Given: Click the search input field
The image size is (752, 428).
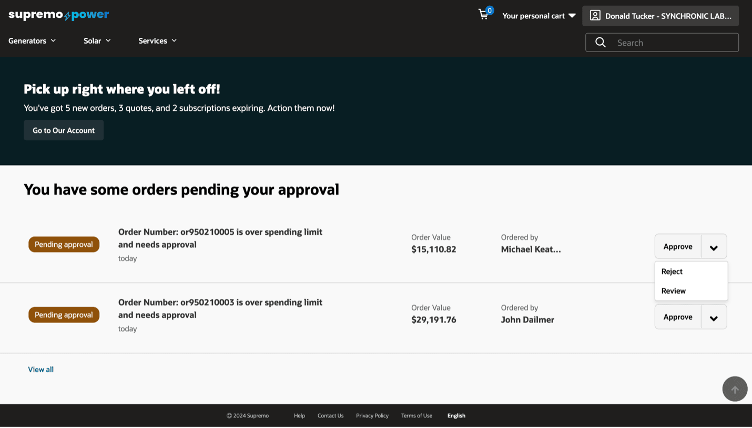Looking at the screenshot, I should [673, 42].
